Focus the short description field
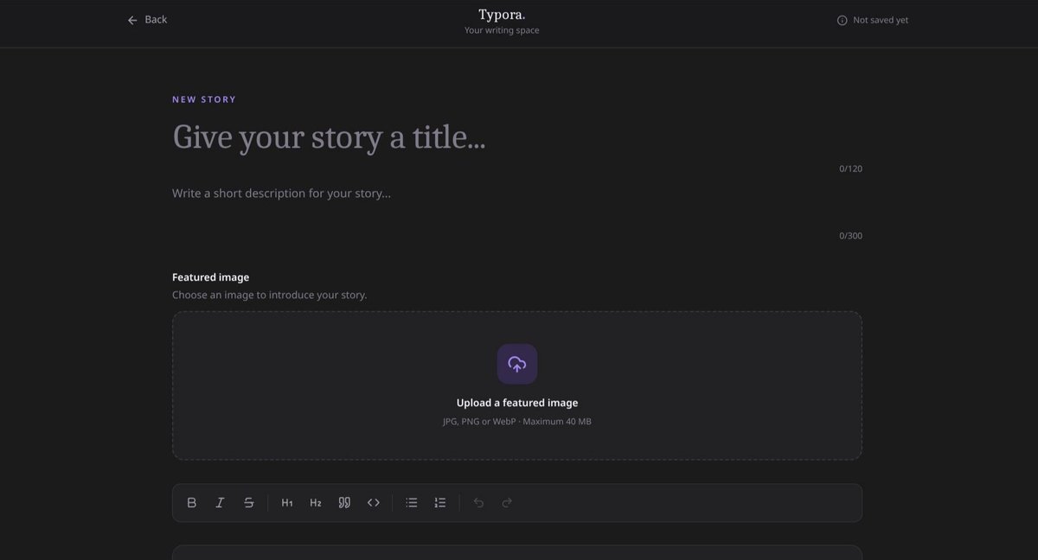Image resolution: width=1038 pixels, height=560 pixels. coord(517,194)
